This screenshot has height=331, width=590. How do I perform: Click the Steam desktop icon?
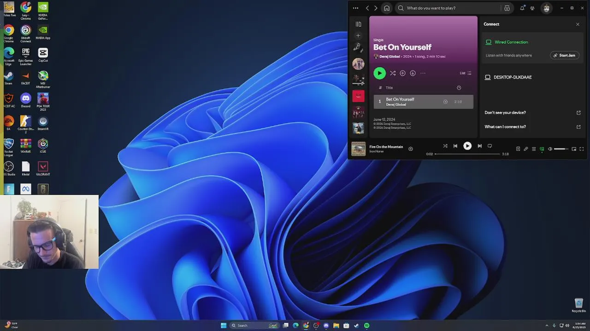(x=8, y=78)
